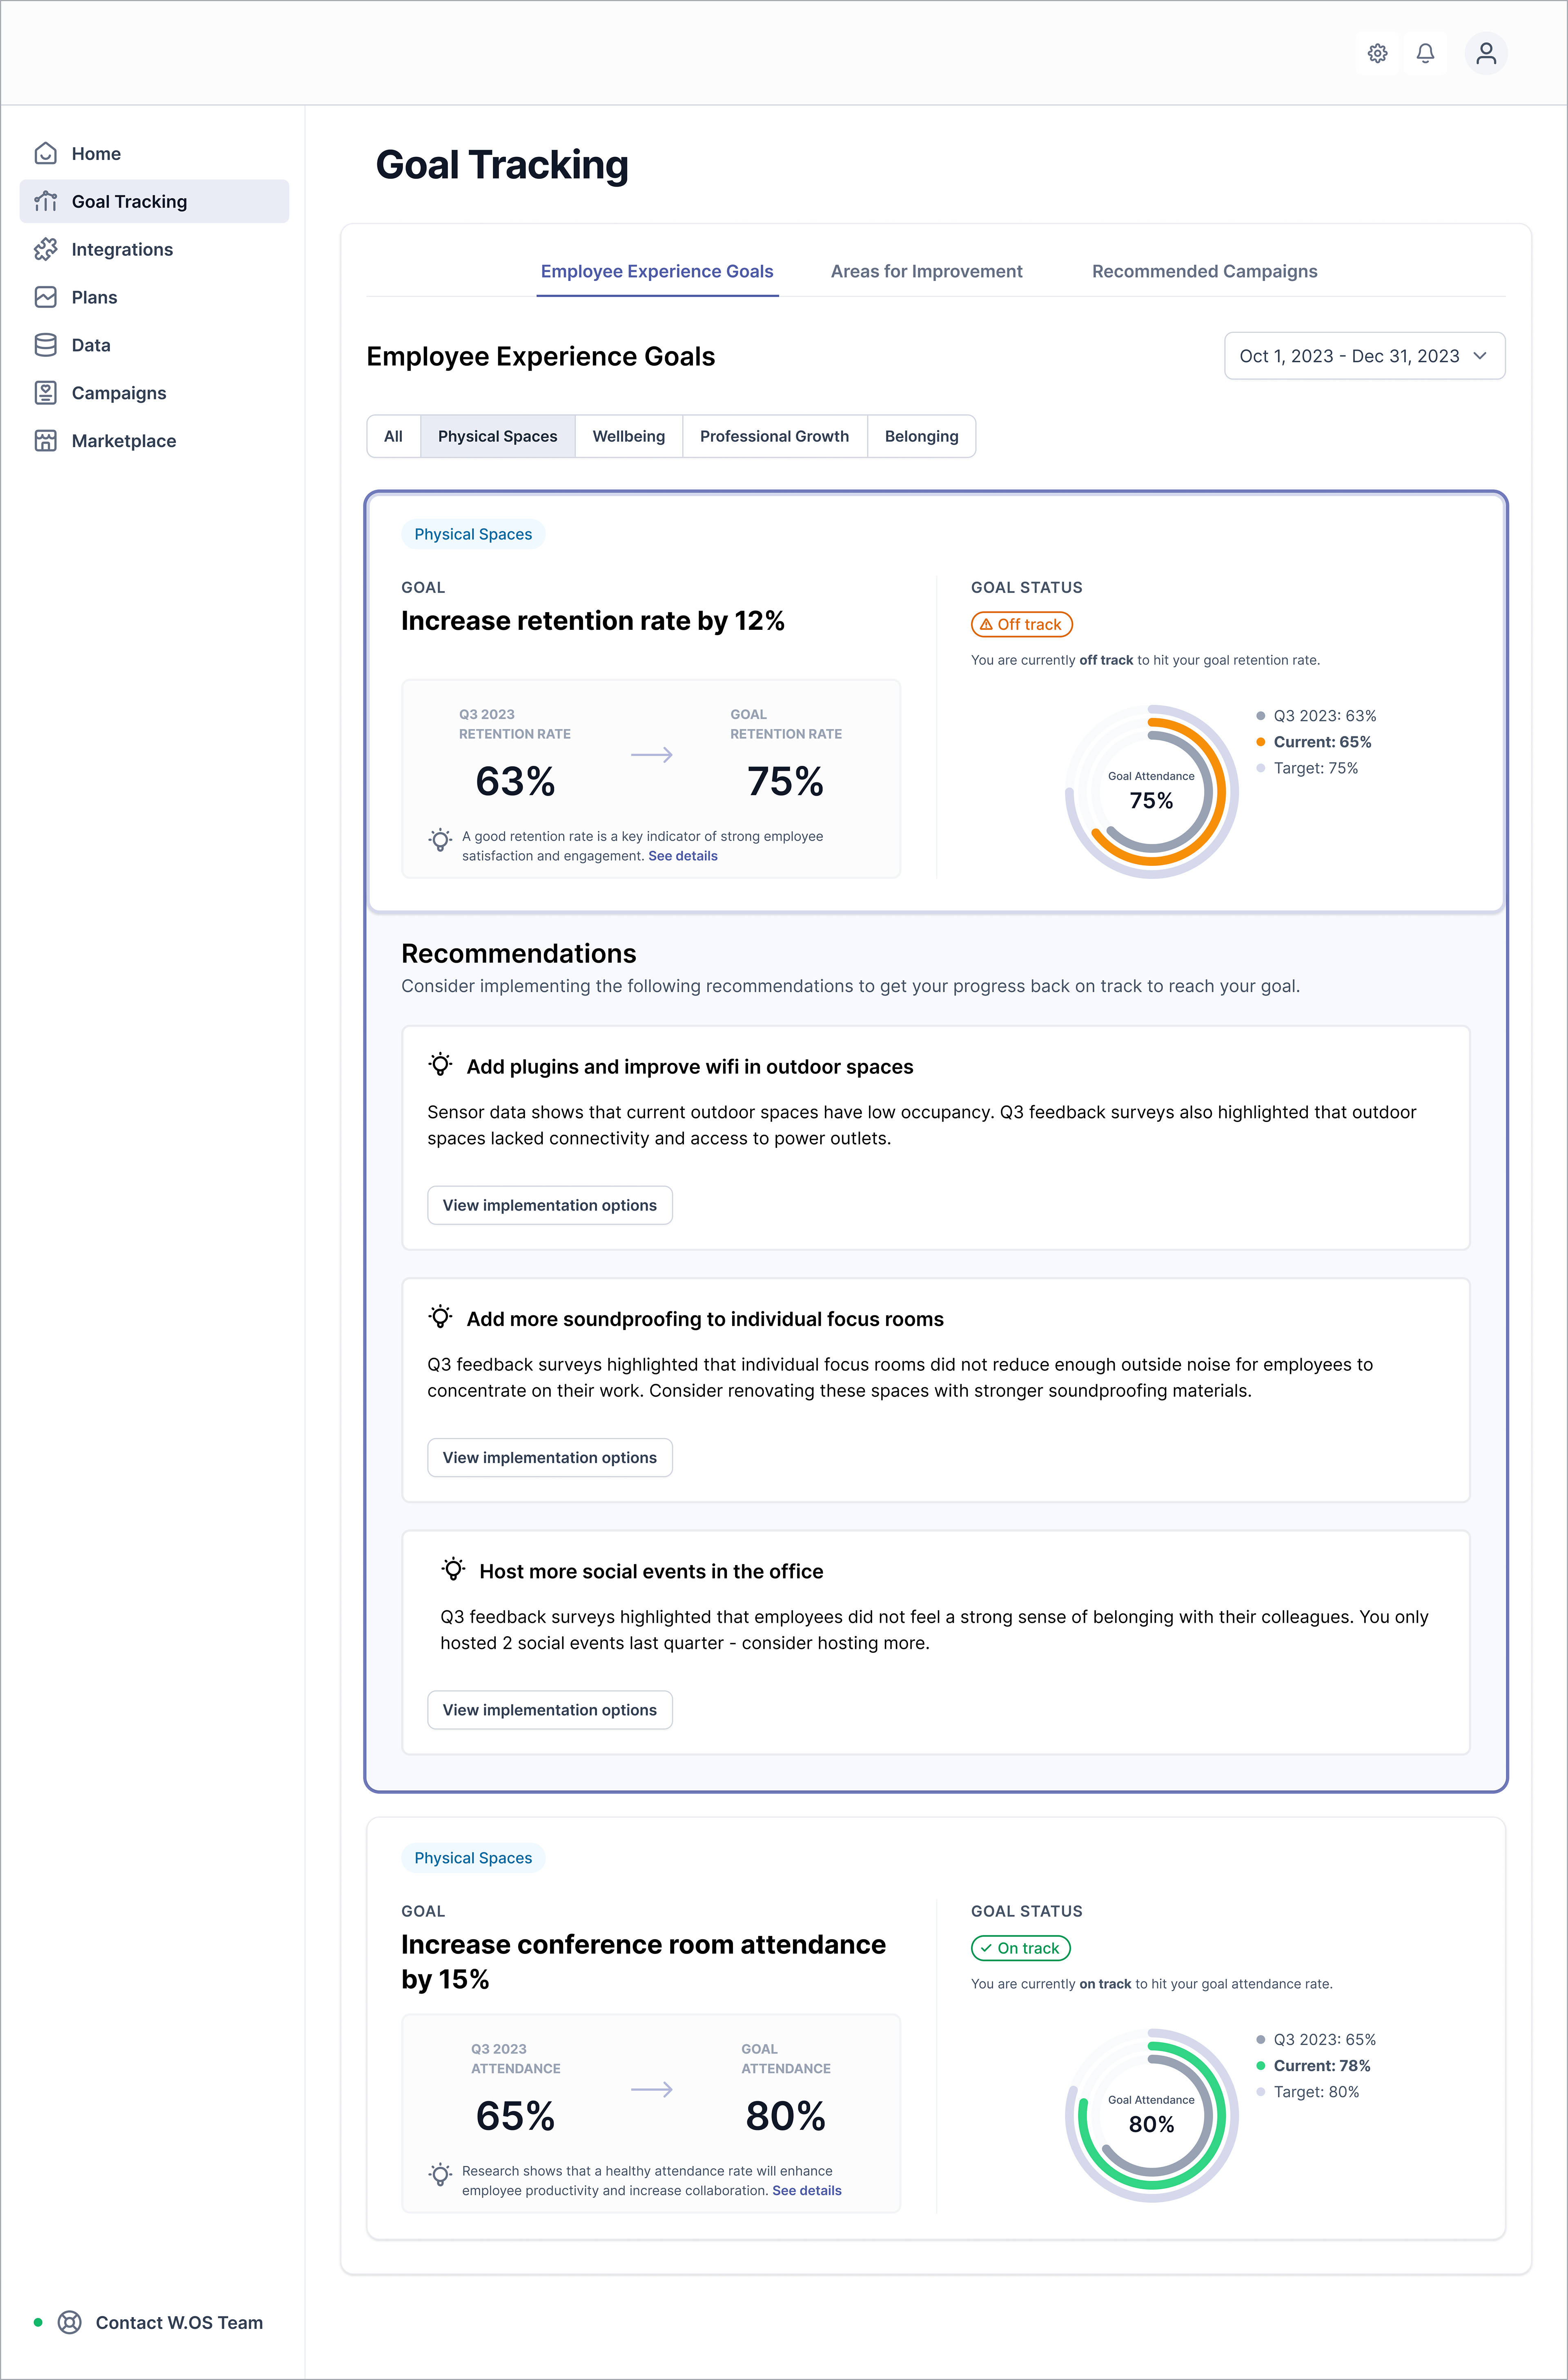1568x2380 pixels.
Task: Click lightbulb icon beside wifi recommendation
Action: 440,1064
